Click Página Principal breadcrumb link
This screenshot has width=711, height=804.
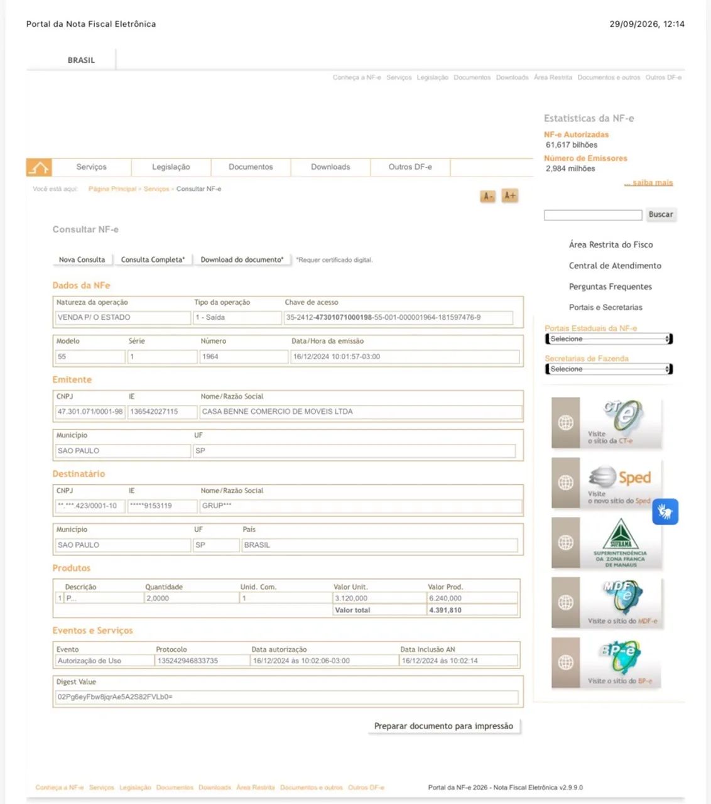tap(112, 189)
